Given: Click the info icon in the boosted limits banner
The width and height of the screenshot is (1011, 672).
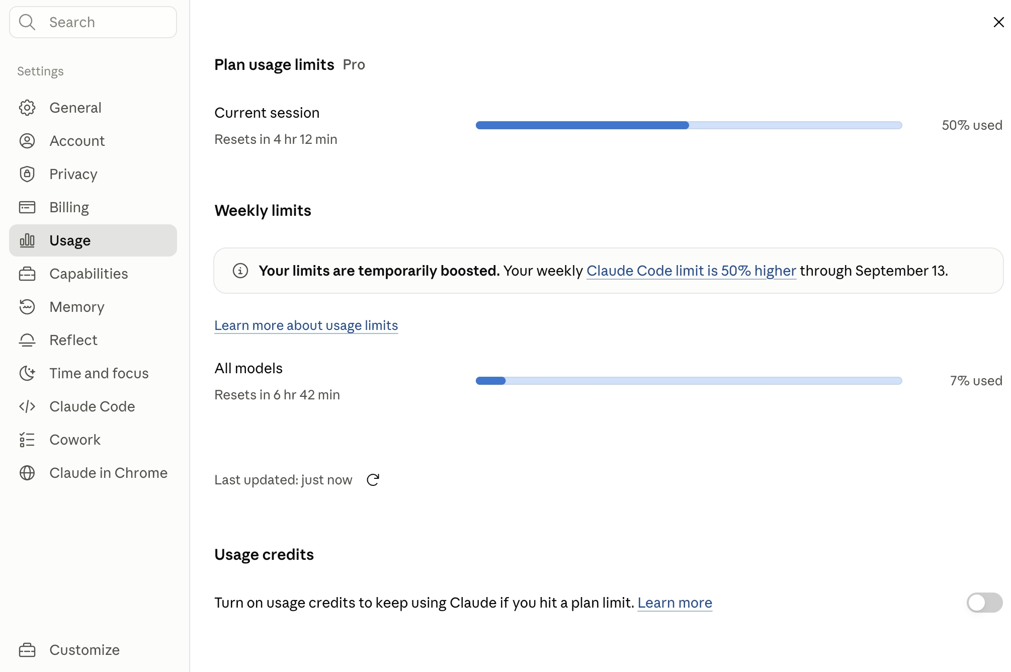Looking at the screenshot, I should pyautogui.click(x=240, y=271).
